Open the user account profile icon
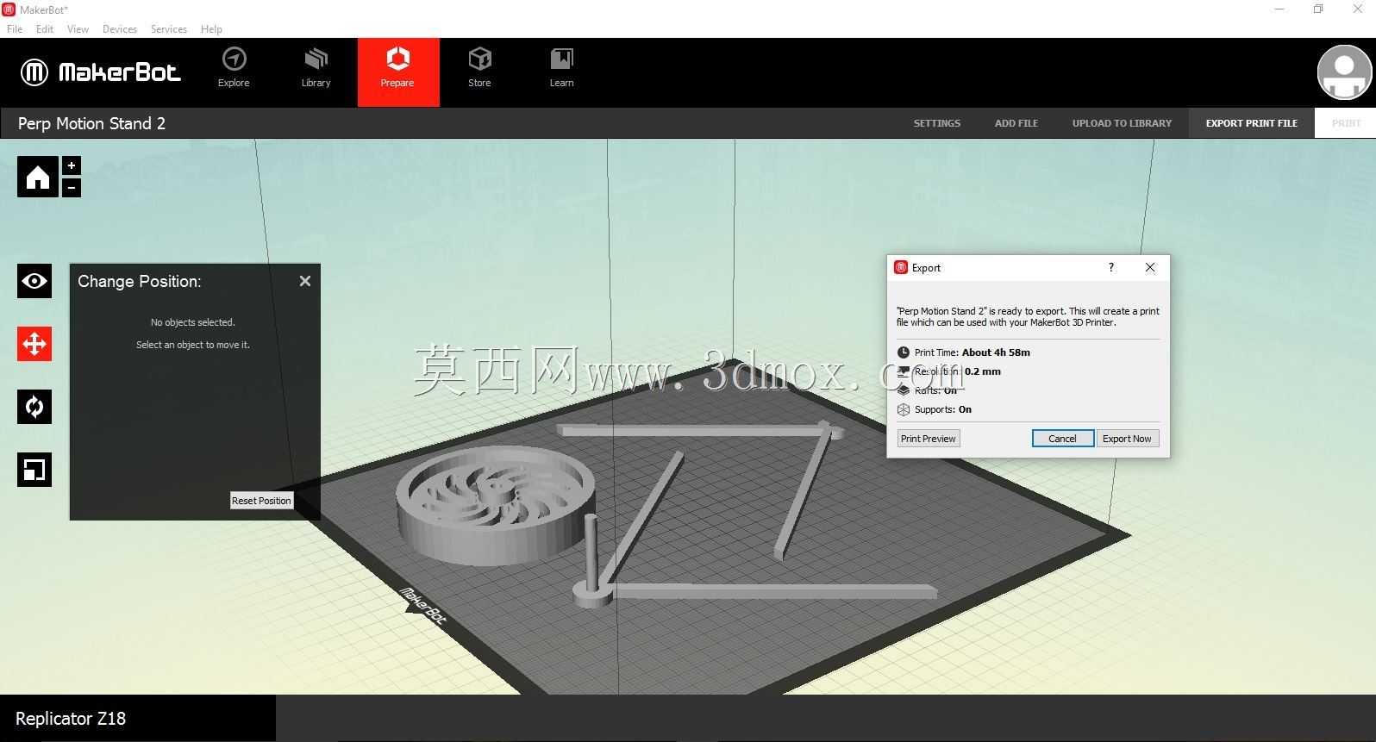The width and height of the screenshot is (1376, 742). pyautogui.click(x=1344, y=72)
